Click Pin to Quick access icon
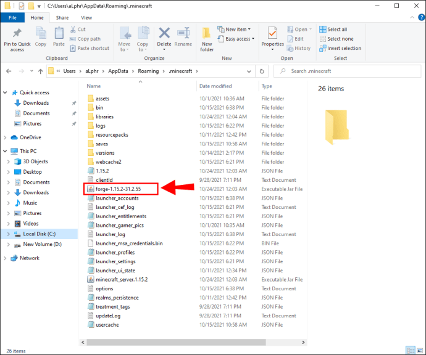Image resolution: width=426 pixels, height=355 pixels. 17,34
